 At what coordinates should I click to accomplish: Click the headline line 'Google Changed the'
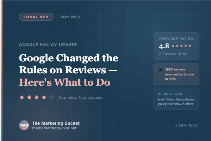tap(69, 58)
